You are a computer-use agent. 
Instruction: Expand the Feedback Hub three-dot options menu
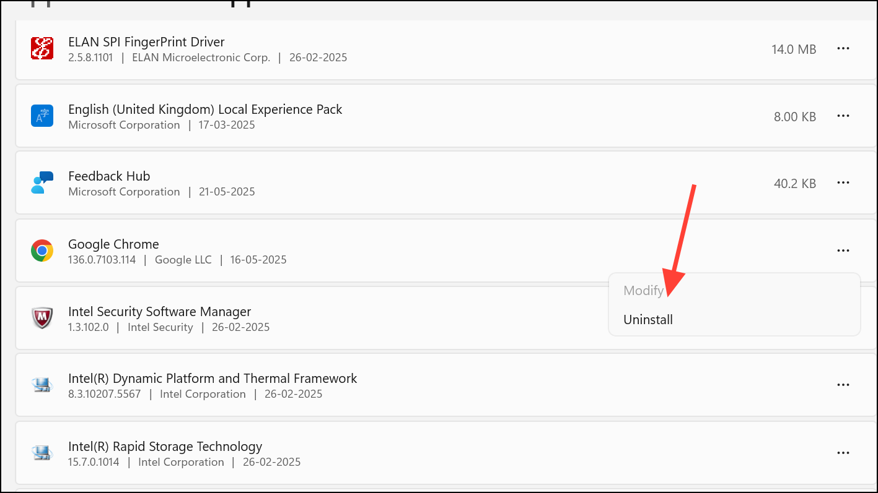pyautogui.click(x=843, y=183)
